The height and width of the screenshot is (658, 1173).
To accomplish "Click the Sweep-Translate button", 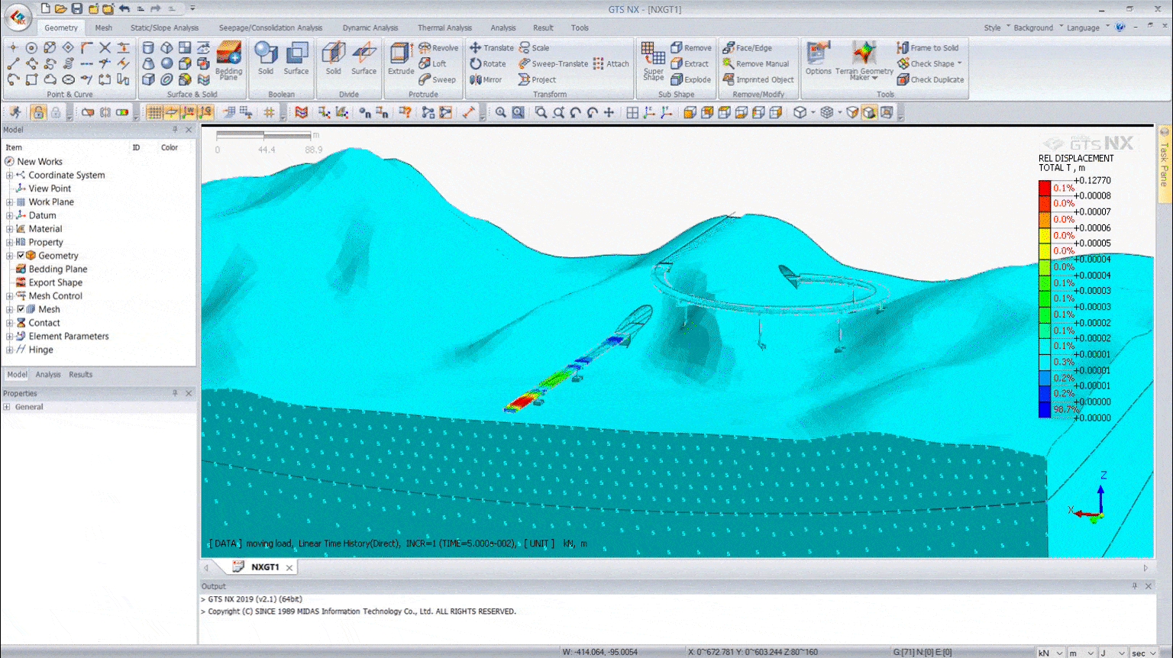I will (553, 63).
